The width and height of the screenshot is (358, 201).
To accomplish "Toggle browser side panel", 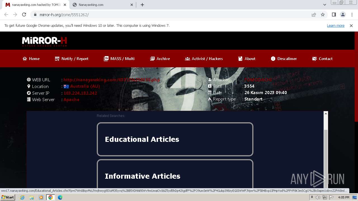I will [x=334, y=15].
